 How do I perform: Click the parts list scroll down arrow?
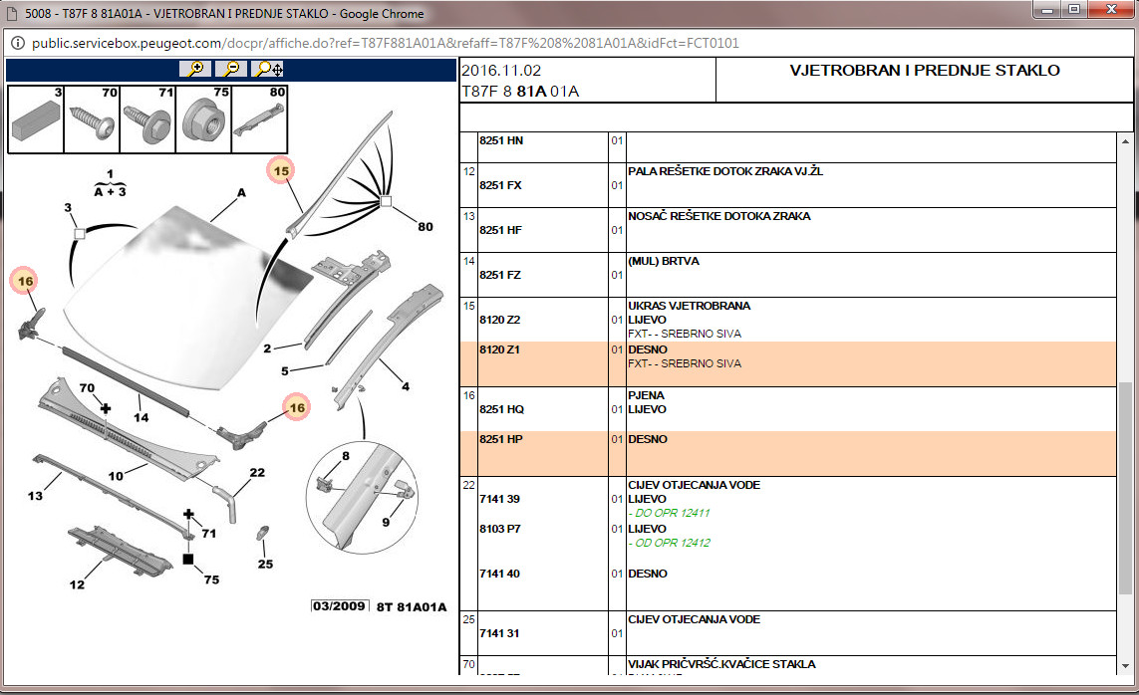point(1125,666)
